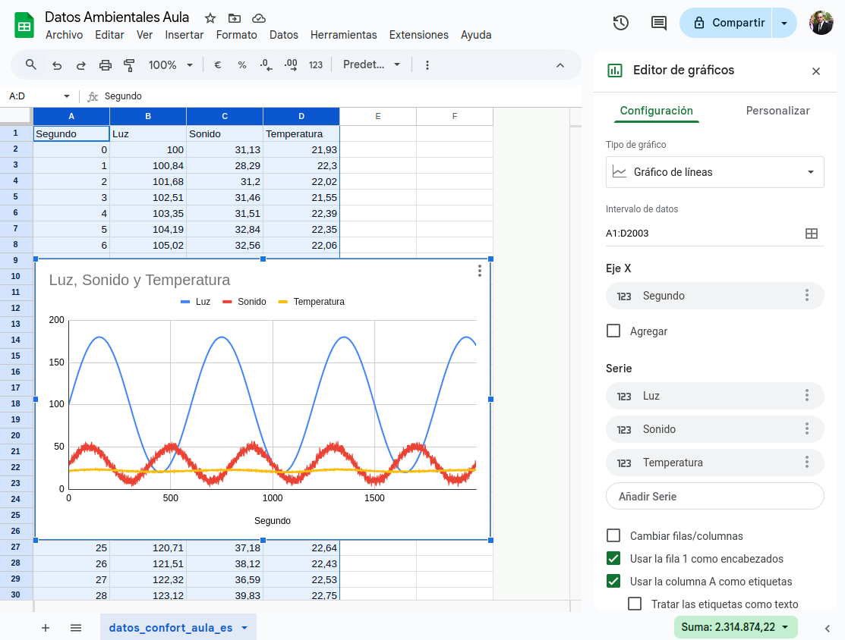Click the select data range grid icon
Viewport: 845px width, 640px height.
(811, 234)
